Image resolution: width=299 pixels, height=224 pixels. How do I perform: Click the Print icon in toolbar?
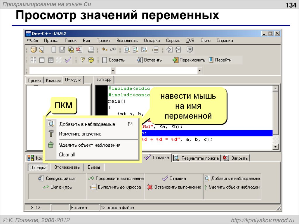coord(91,50)
